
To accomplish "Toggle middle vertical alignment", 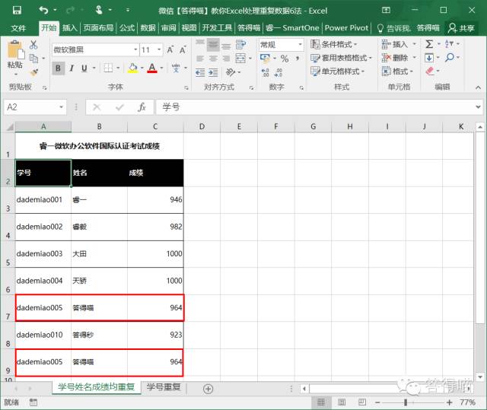I will click(213, 46).
